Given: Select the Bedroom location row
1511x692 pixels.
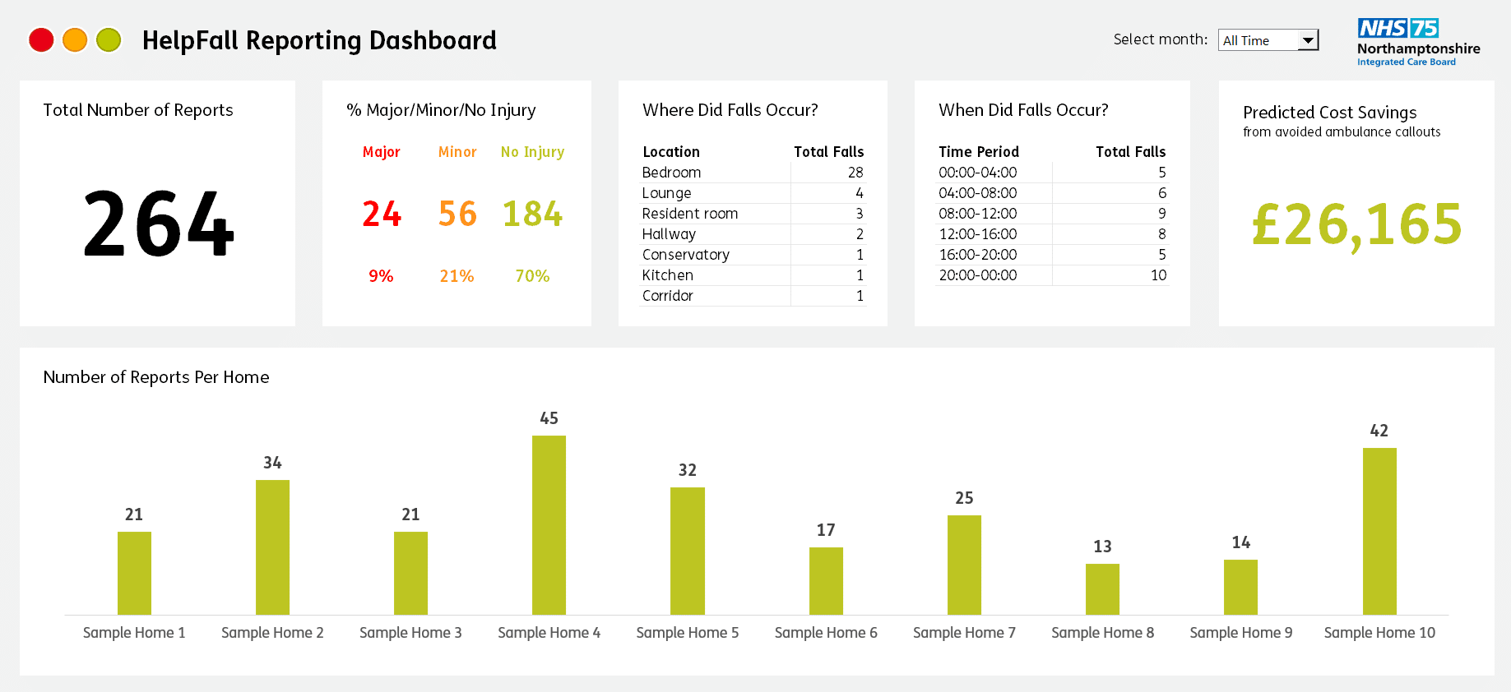Looking at the screenshot, I should click(x=753, y=173).
